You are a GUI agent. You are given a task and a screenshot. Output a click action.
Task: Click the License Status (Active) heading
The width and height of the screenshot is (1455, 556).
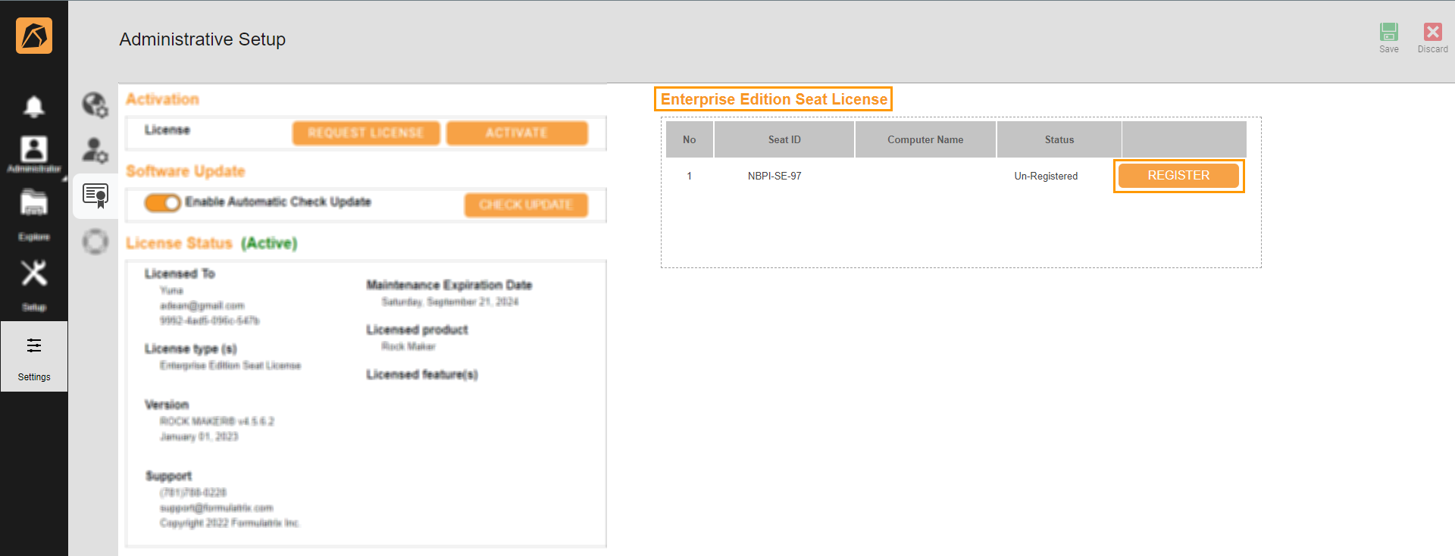coord(211,243)
